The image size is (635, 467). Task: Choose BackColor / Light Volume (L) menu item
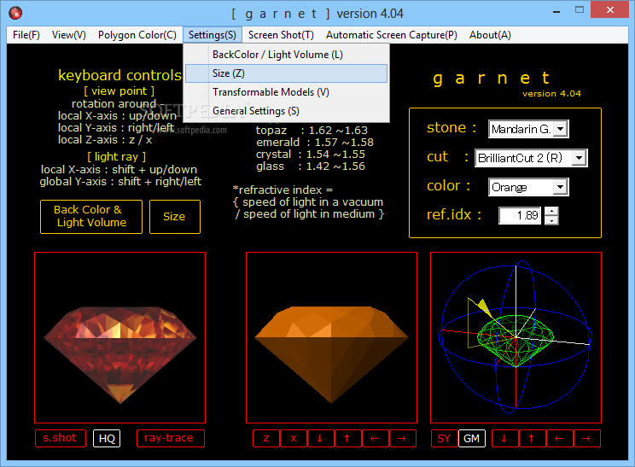(286, 55)
